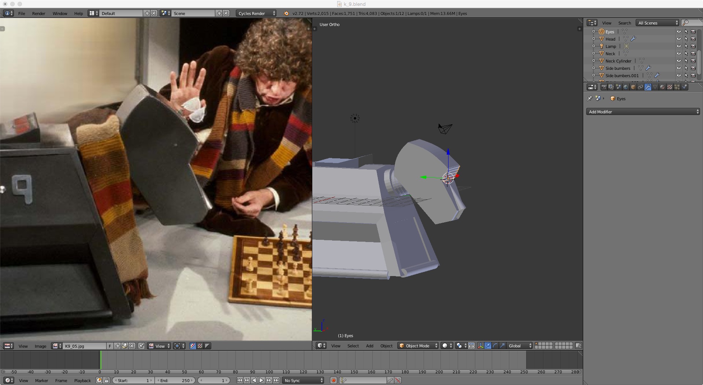
Task: Open the Add Modifier dropdown
Action: point(643,112)
